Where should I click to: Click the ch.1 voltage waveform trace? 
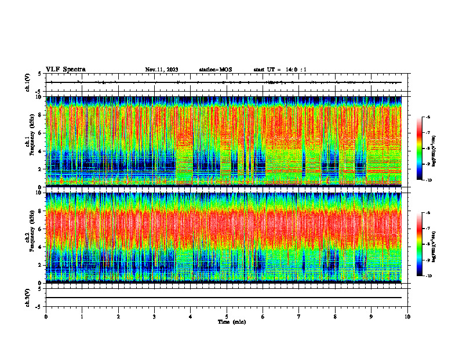click(x=224, y=82)
